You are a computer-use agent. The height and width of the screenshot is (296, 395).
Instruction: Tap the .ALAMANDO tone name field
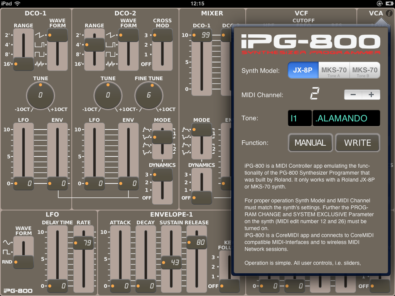tap(346, 118)
